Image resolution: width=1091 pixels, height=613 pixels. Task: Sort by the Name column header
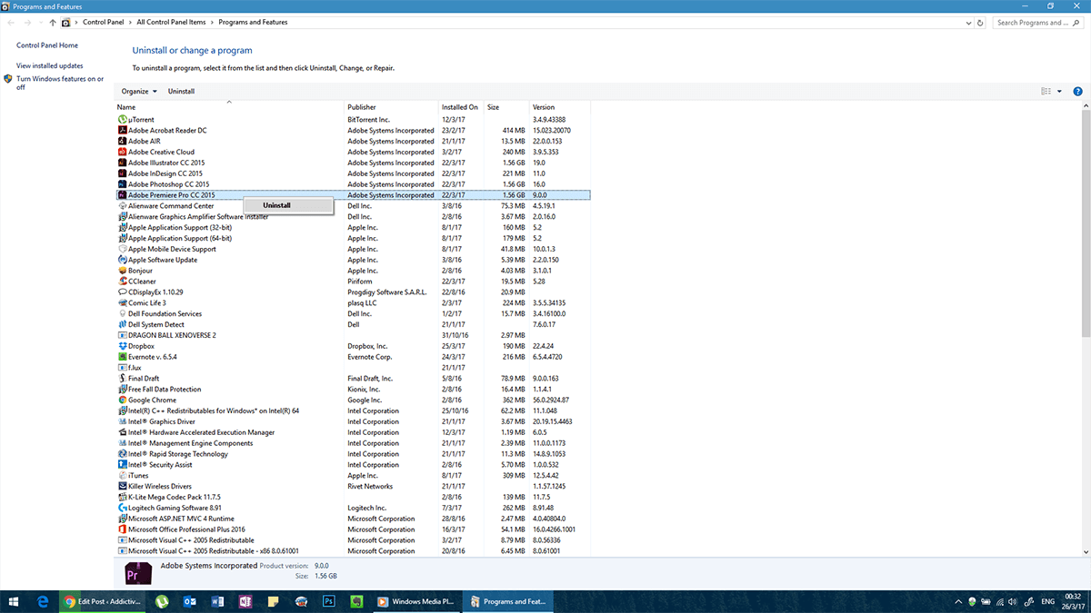pos(230,107)
